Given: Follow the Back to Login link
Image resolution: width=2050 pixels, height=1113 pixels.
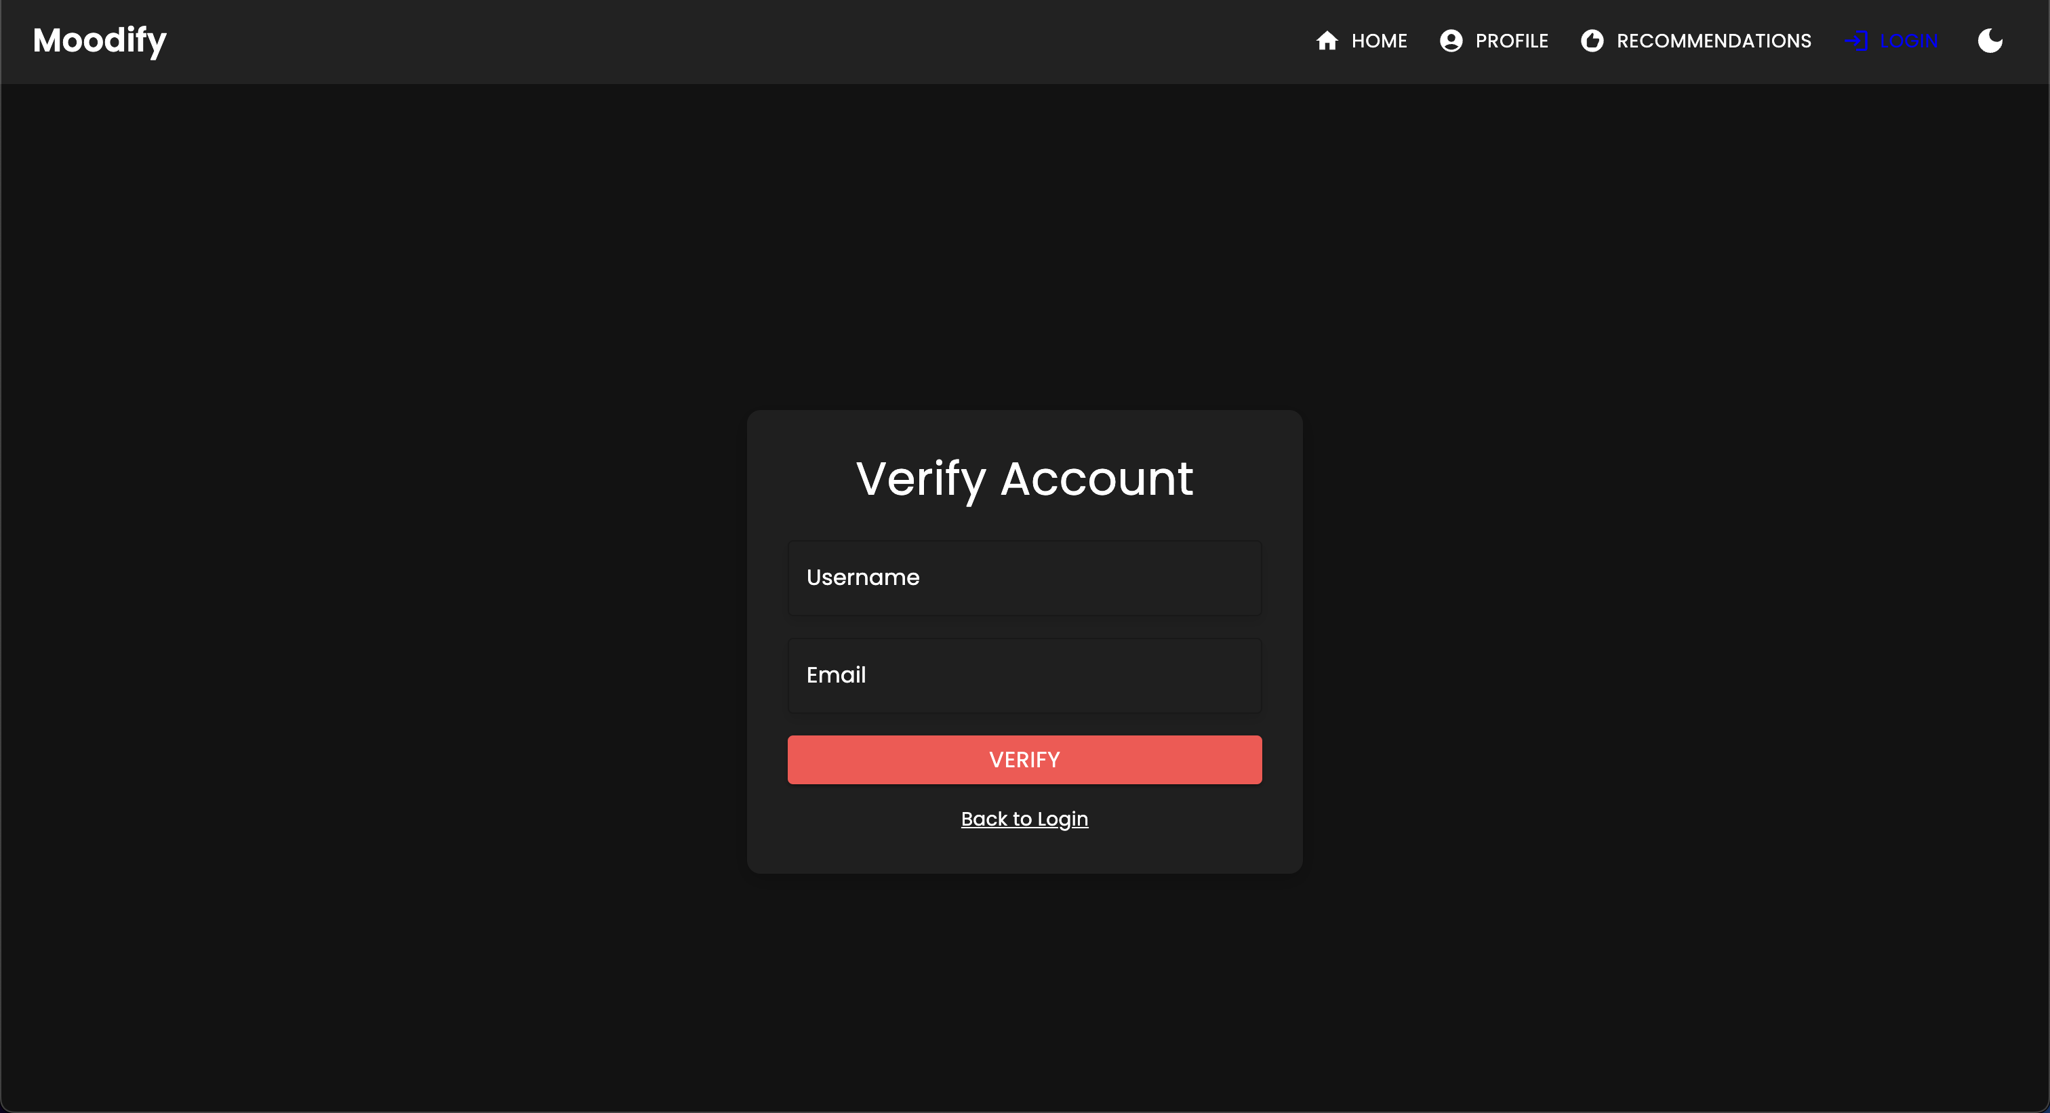Looking at the screenshot, I should pyautogui.click(x=1024, y=819).
